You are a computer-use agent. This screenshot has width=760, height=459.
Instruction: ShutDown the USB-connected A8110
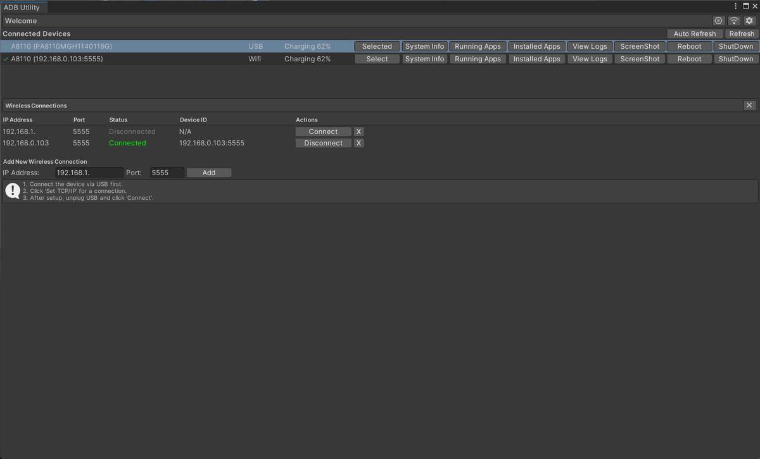pyautogui.click(x=736, y=46)
